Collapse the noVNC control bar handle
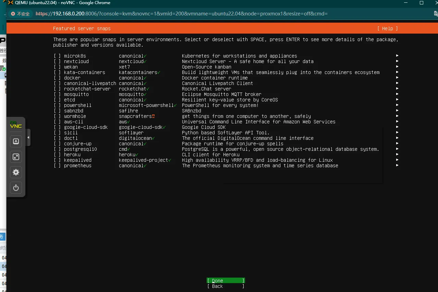 28,137
